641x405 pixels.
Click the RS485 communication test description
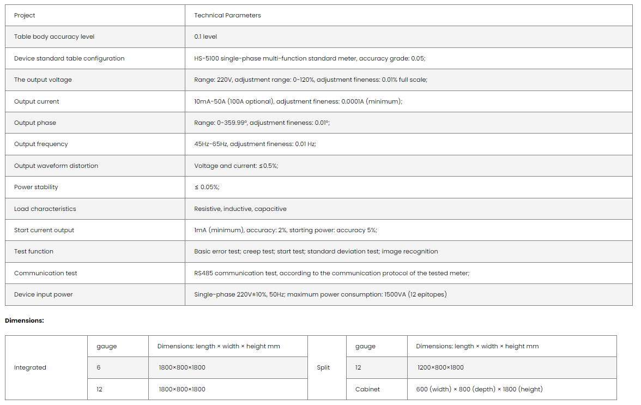(331, 273)
